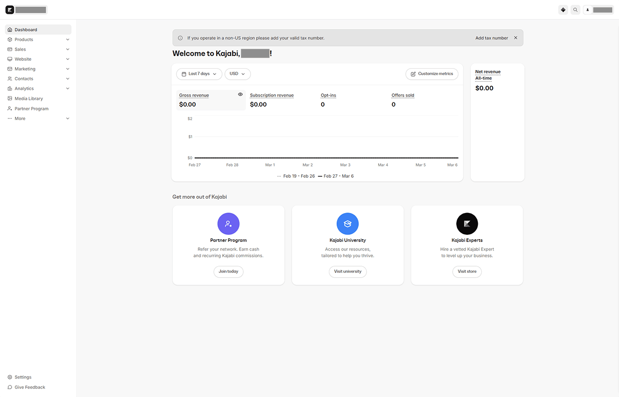Click the Kajabi logo icon in header

coord(10,10)
